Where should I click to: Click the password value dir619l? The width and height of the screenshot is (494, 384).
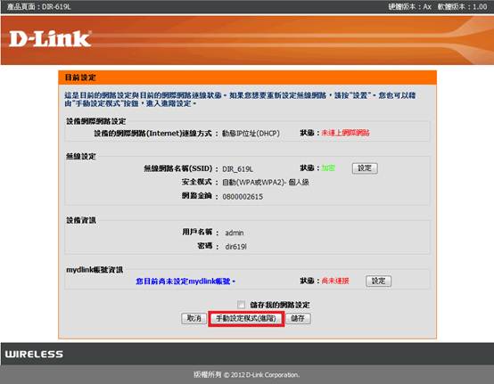pos(235,247)
